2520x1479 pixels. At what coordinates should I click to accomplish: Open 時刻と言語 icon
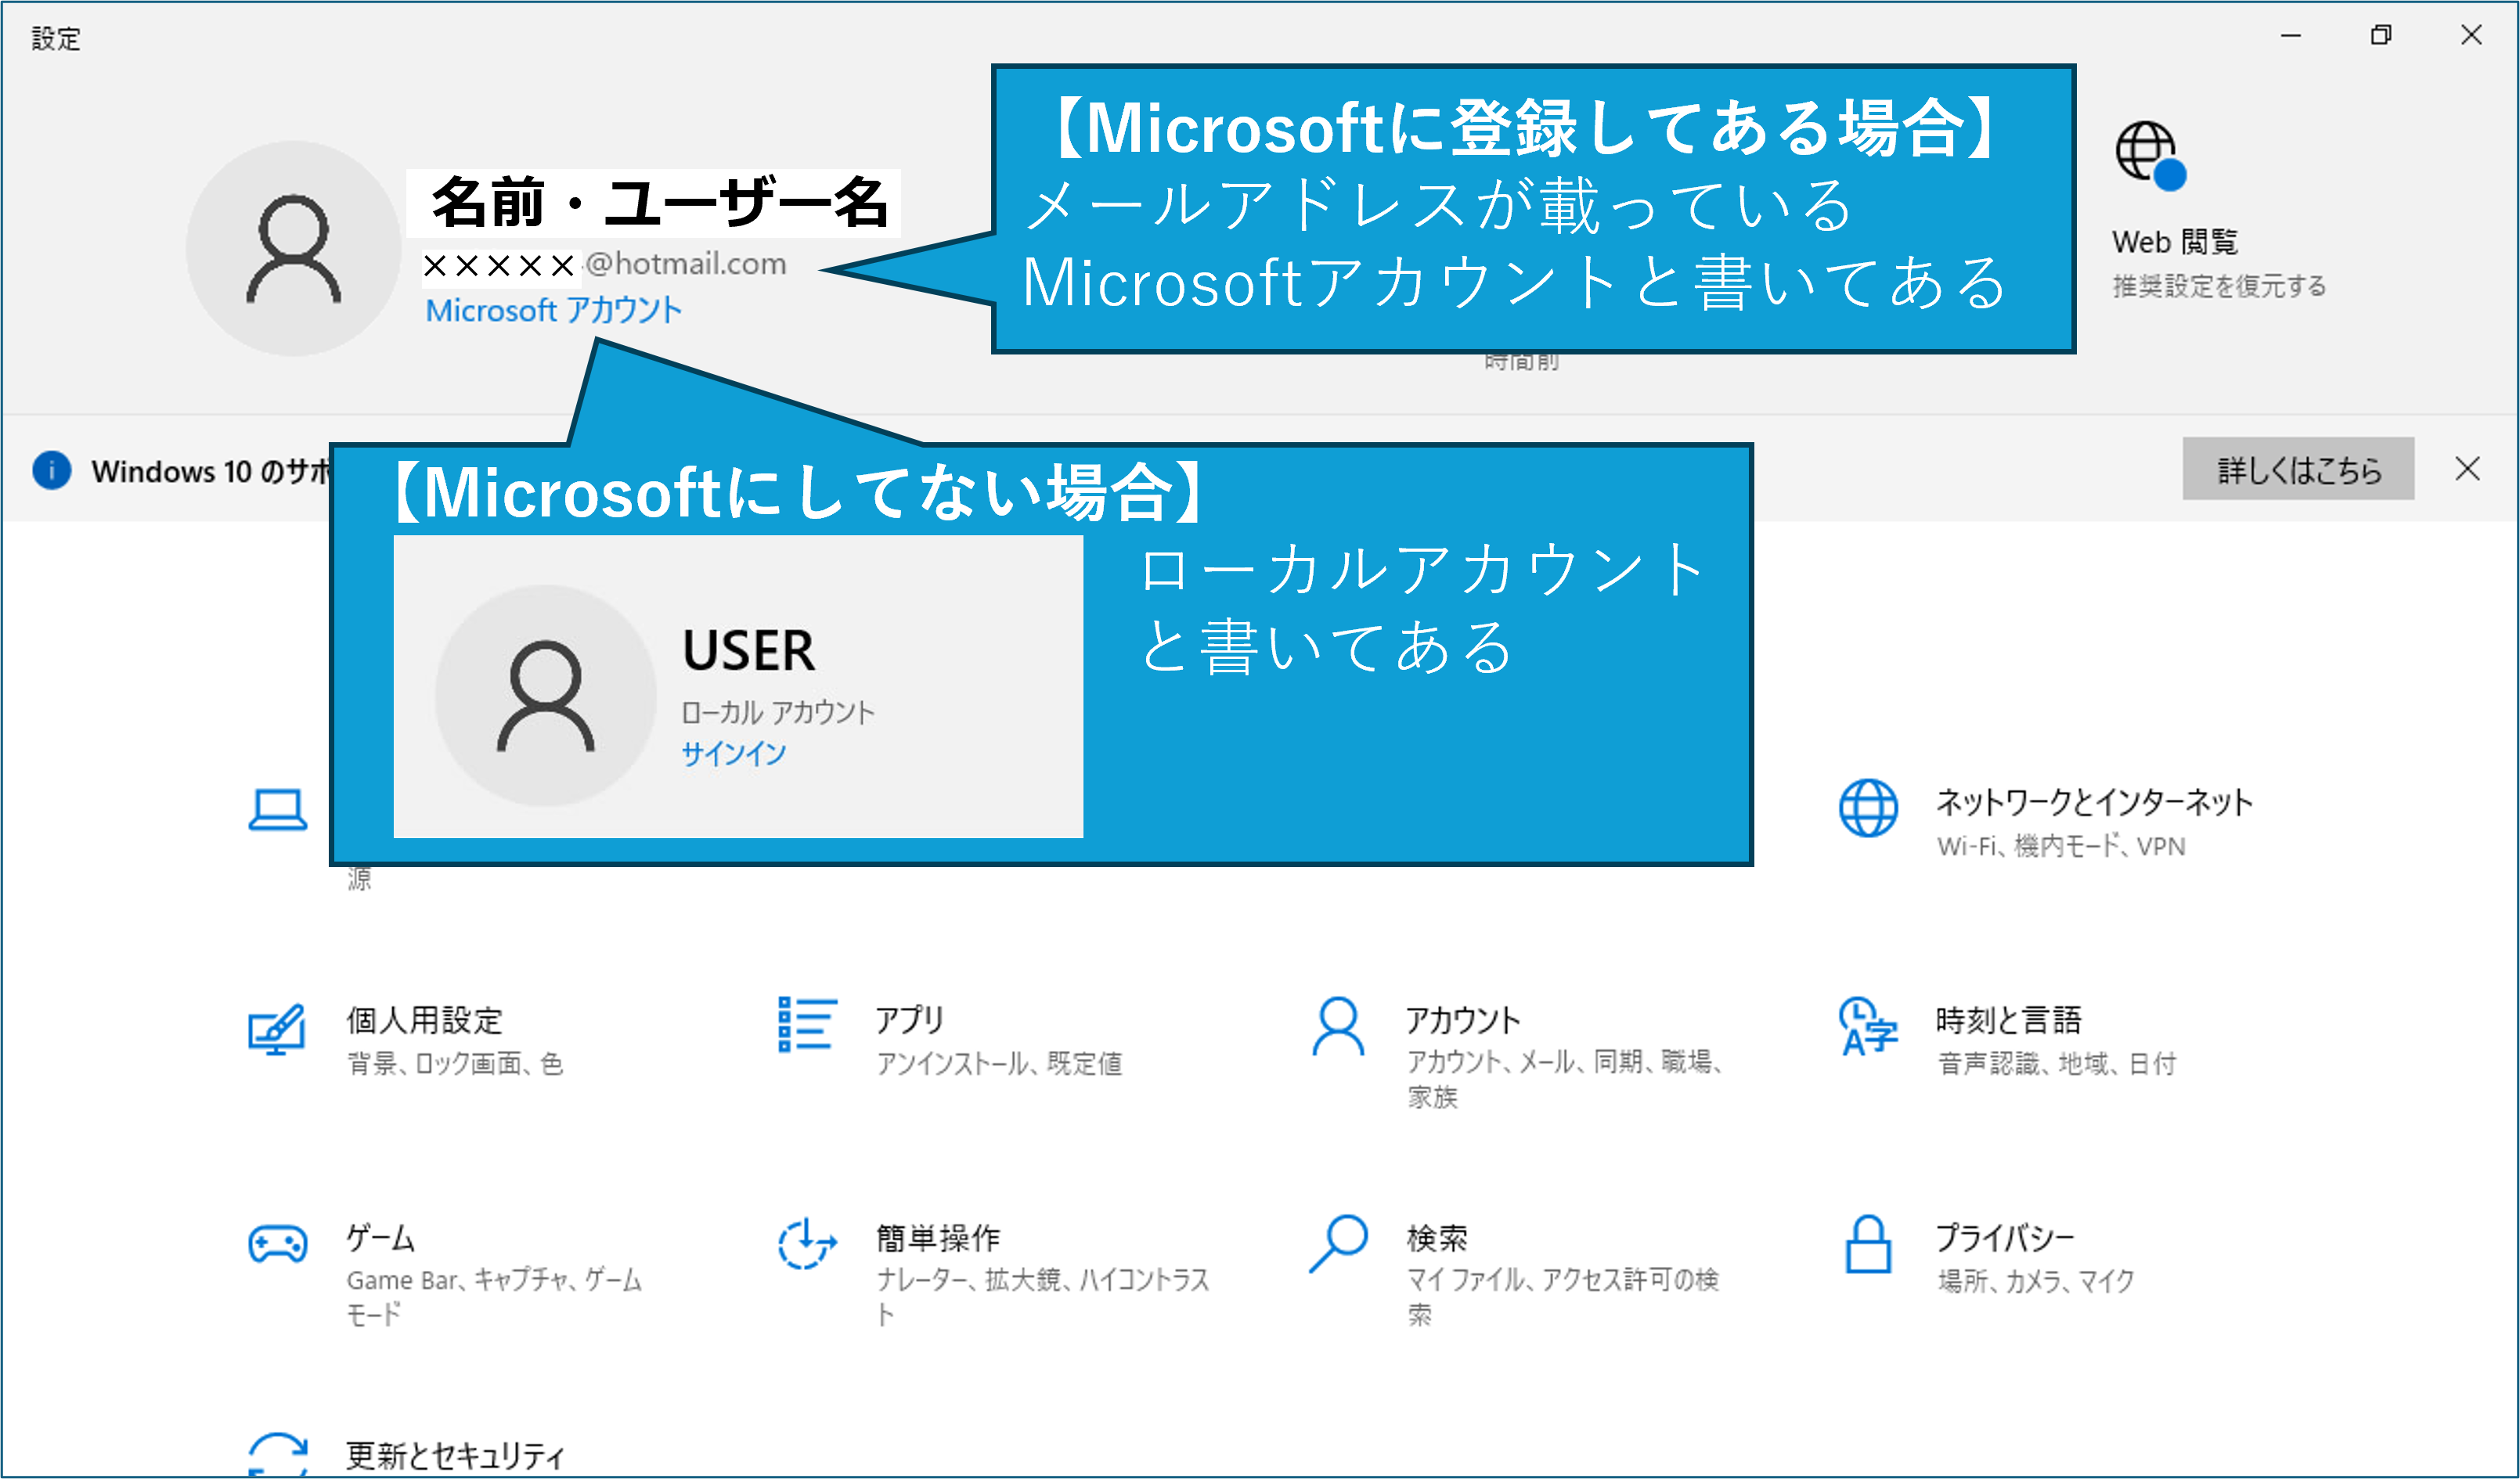point(1867,1027)
